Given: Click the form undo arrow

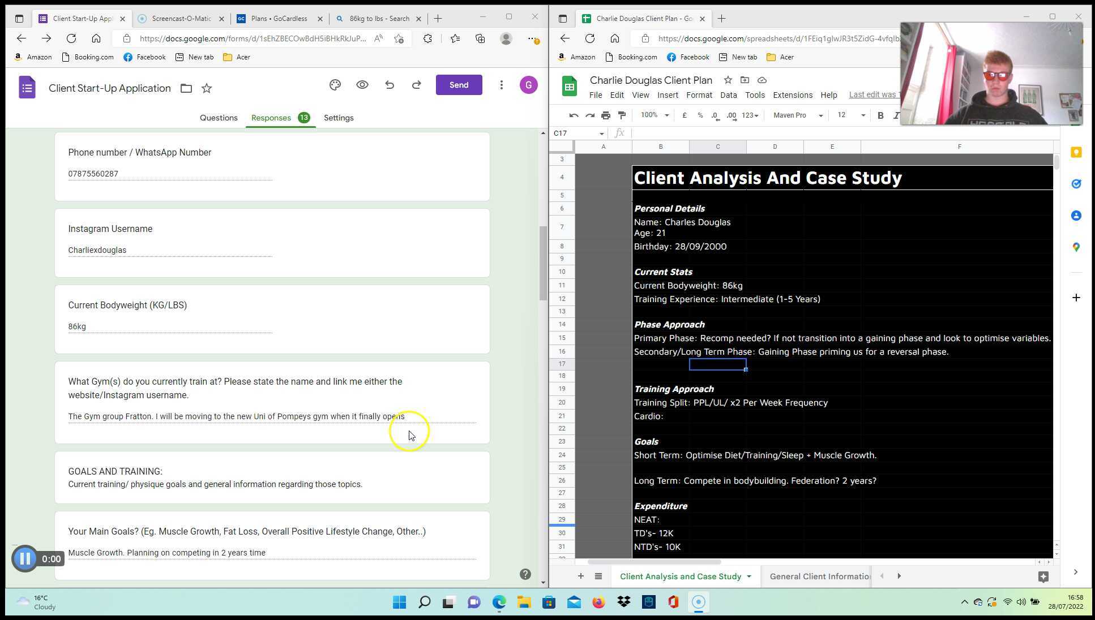Looking at the screenshot, I should (390, 85).
